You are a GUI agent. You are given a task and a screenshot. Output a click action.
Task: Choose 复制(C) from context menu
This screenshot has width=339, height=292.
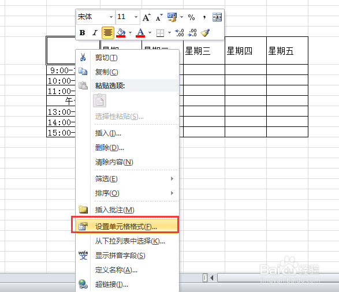click(x=127, y=72)
